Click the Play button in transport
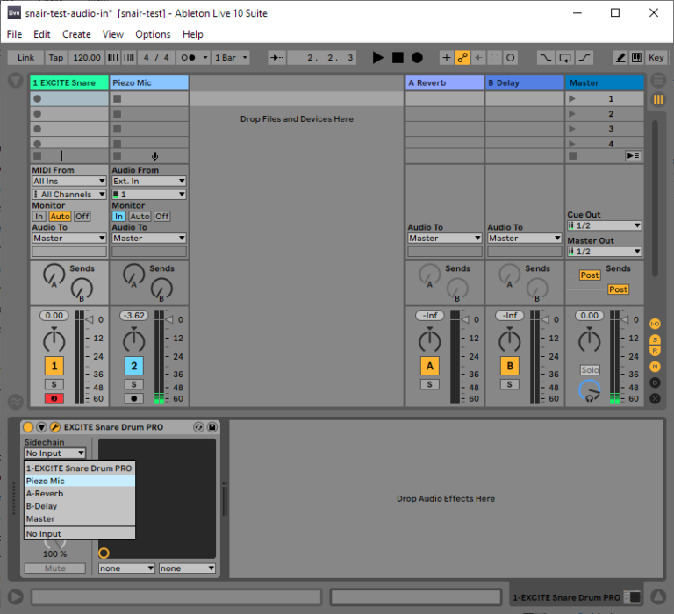Image resolution: width=674 pixels, height=614 pixels. click(x=378, y=58)
